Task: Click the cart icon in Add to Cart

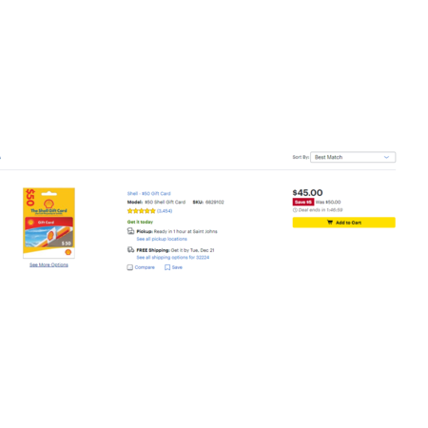Action: tap(330, 223)
